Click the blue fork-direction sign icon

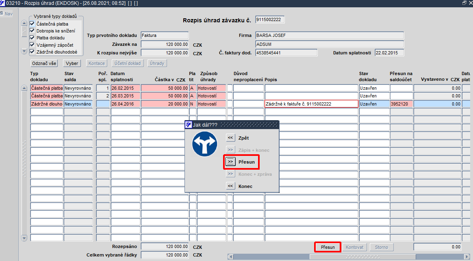204,144
